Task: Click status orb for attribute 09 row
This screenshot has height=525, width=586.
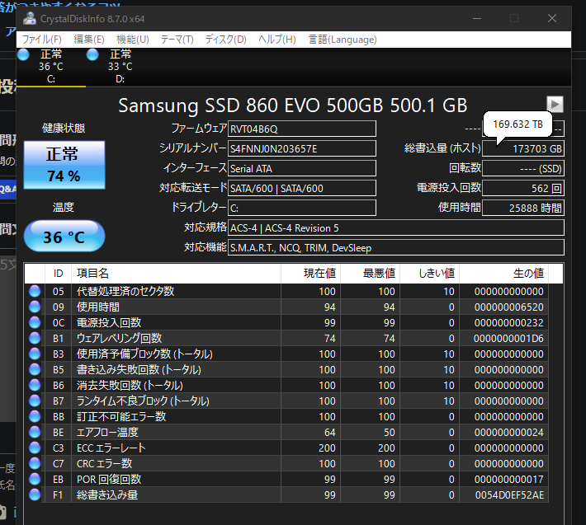Action: tap(35, 307)
